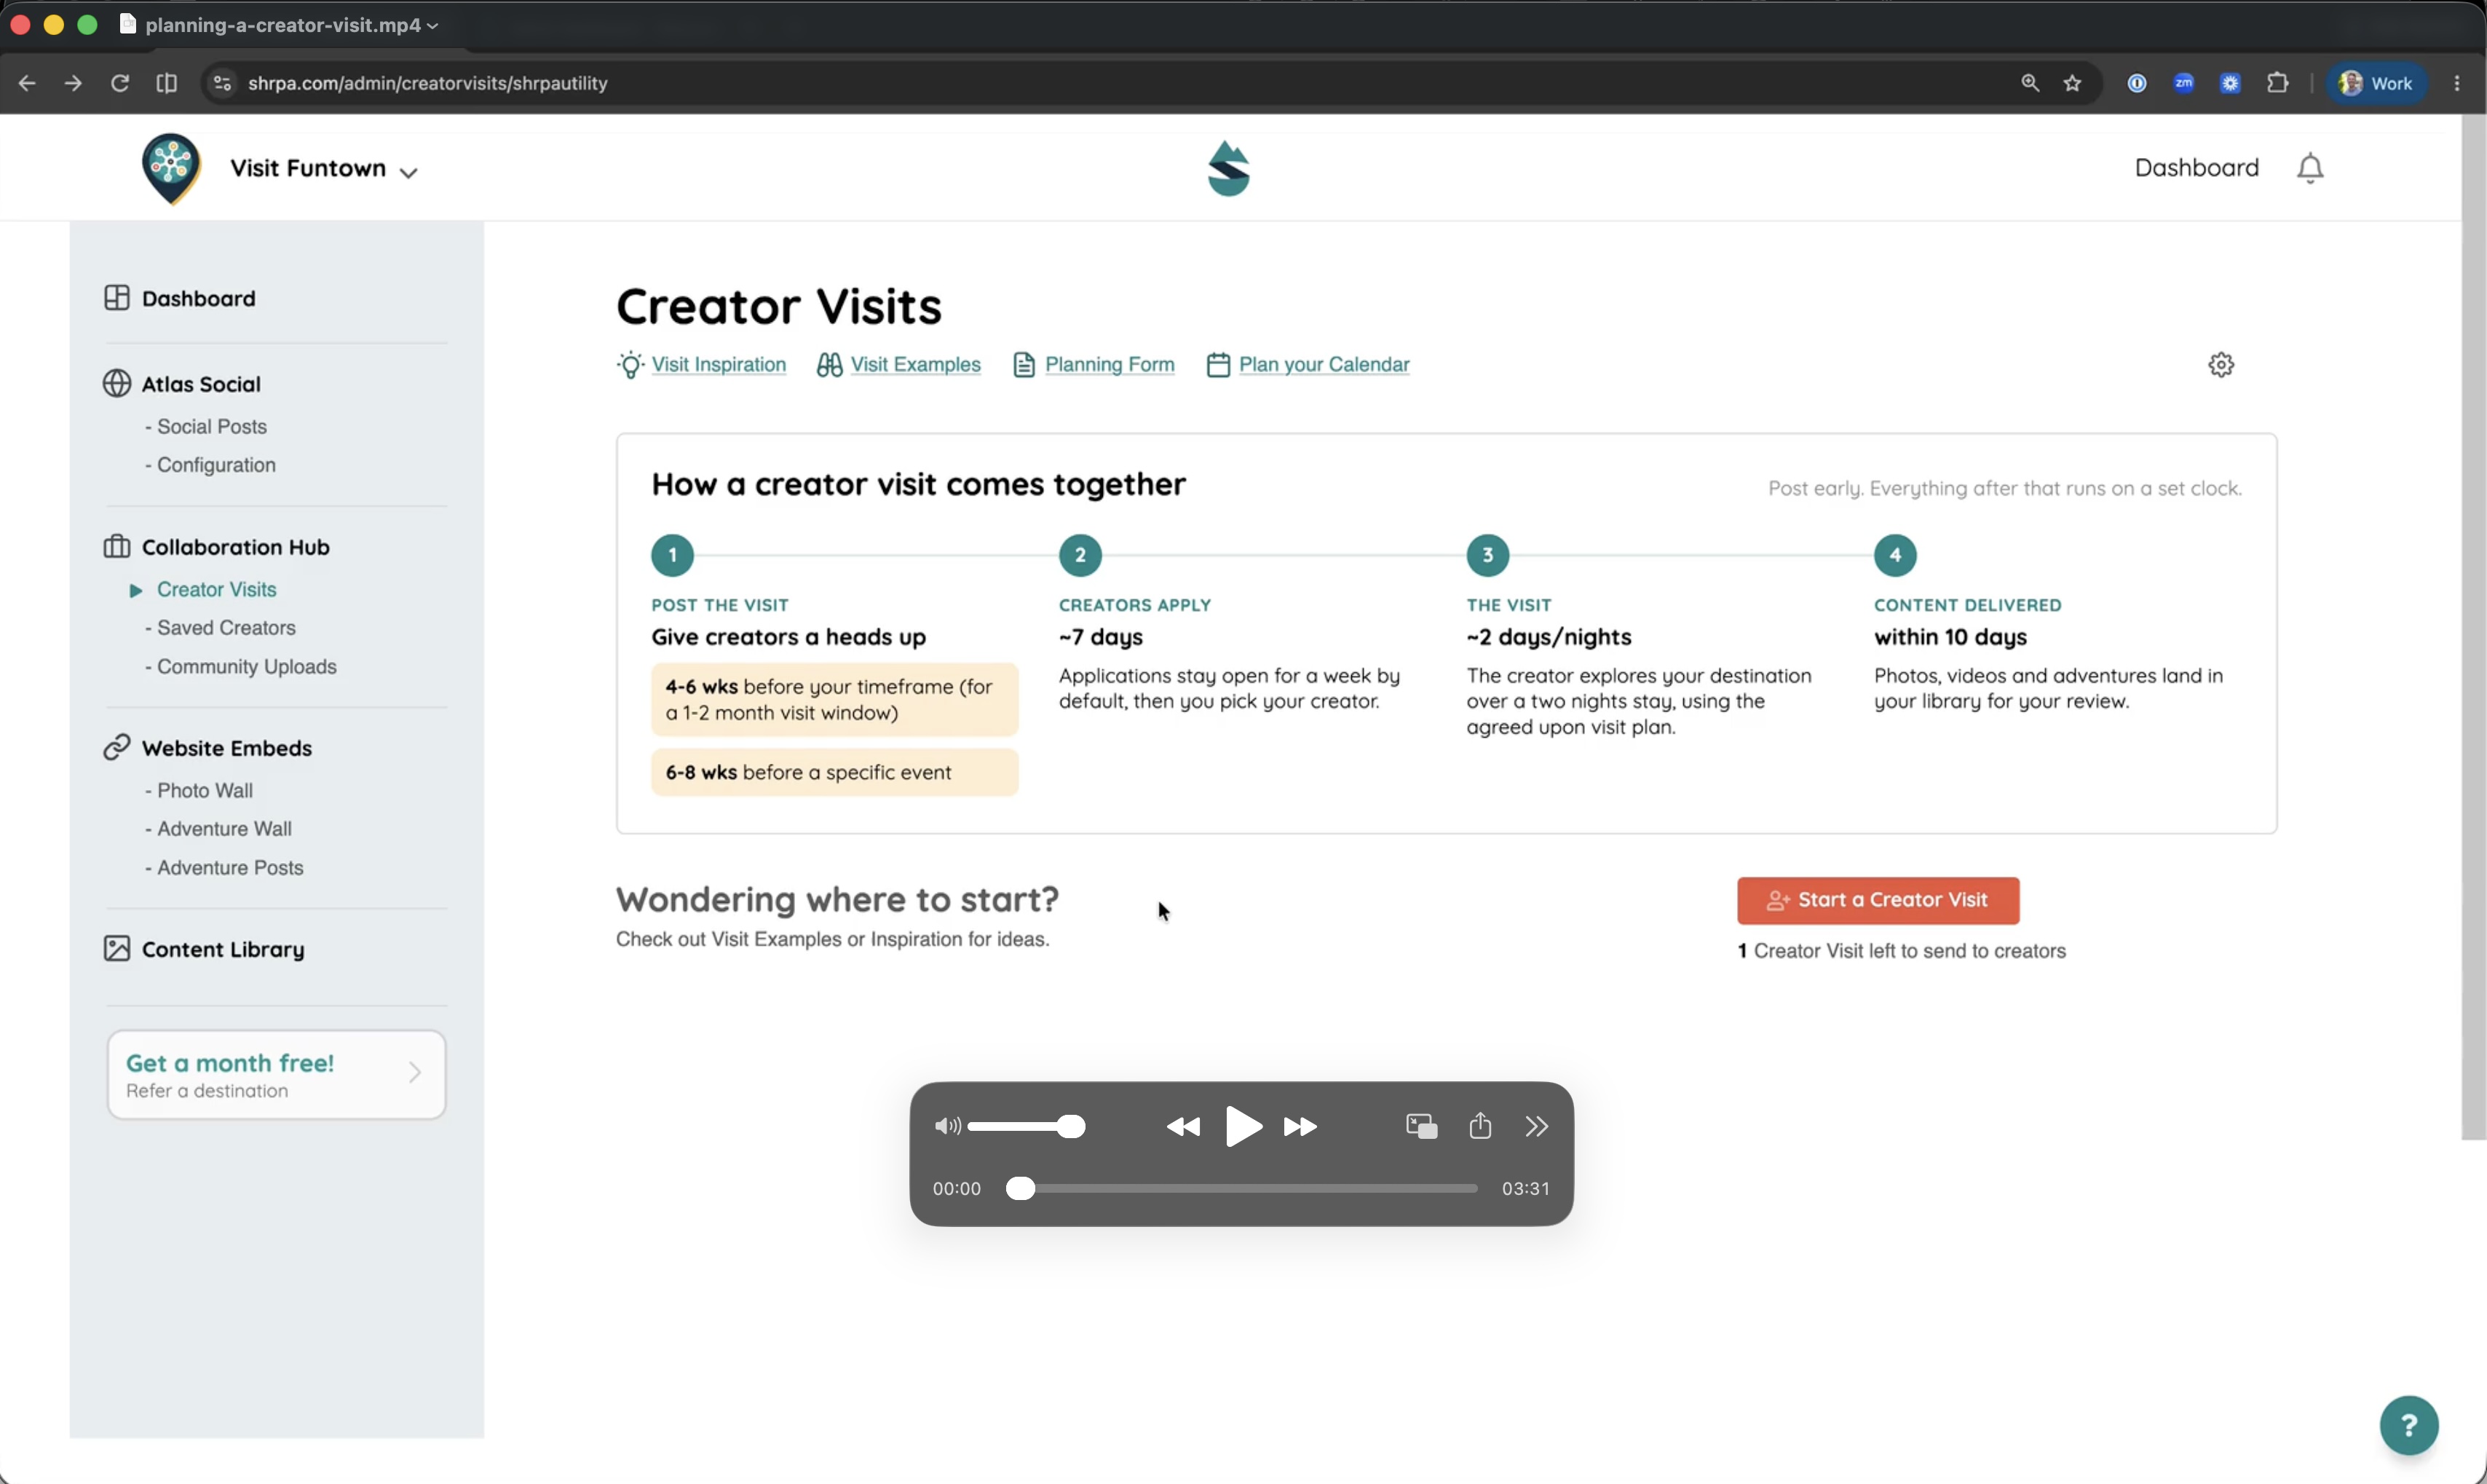Open the Zoom extension icon

pyautogui.click(x=2183, y=83)
